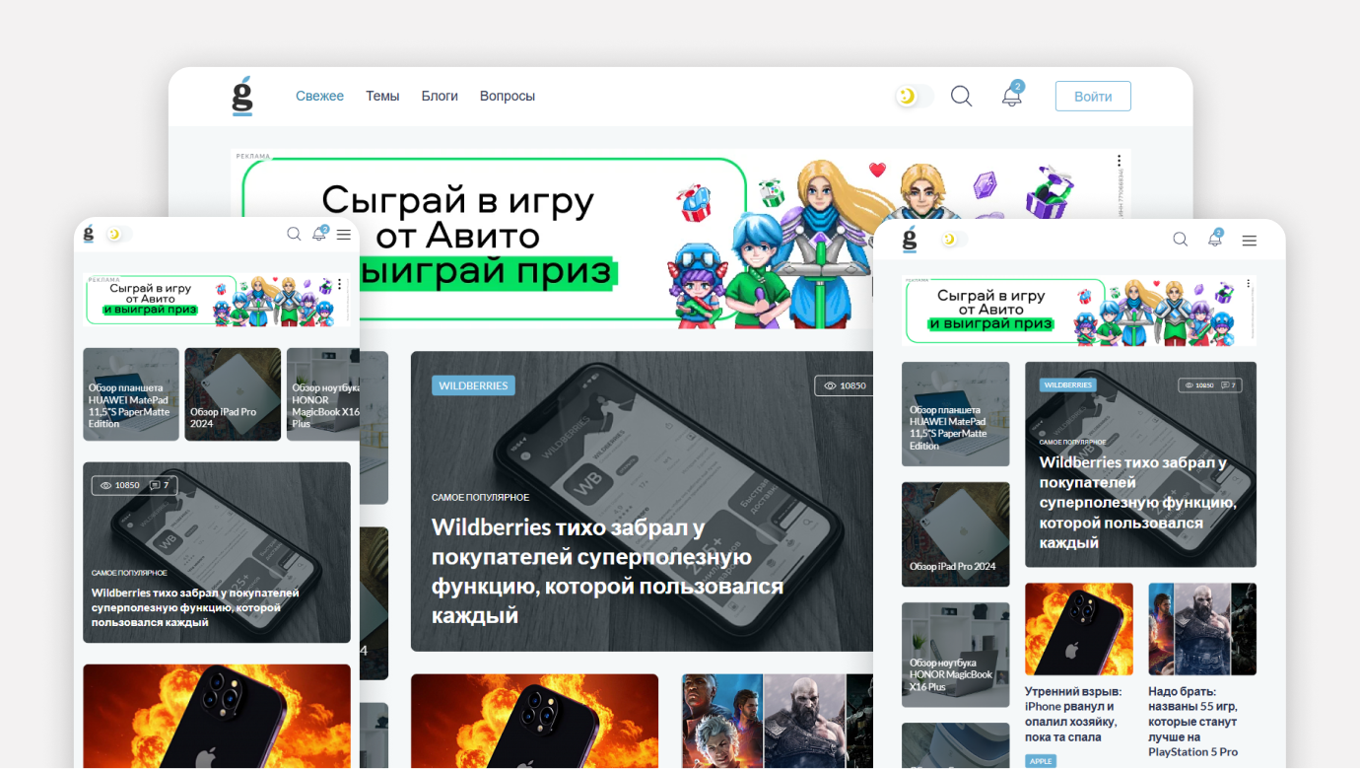Click the Avito banner in the mobile view

(216, 301)
